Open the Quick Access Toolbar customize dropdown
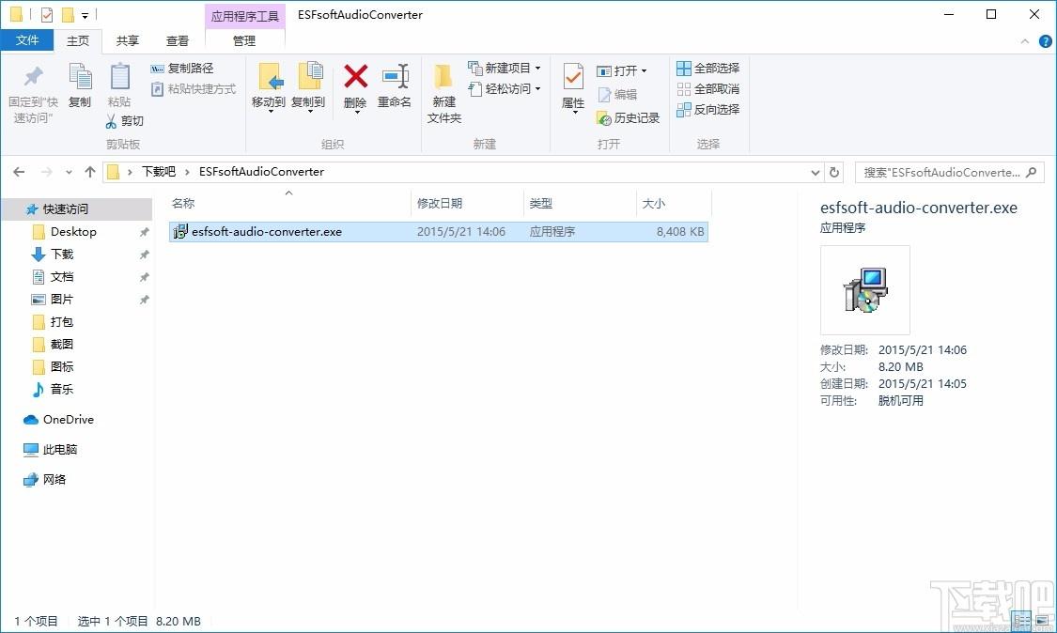This screenshot has width=1057, height=633. [x=85, y=15]
